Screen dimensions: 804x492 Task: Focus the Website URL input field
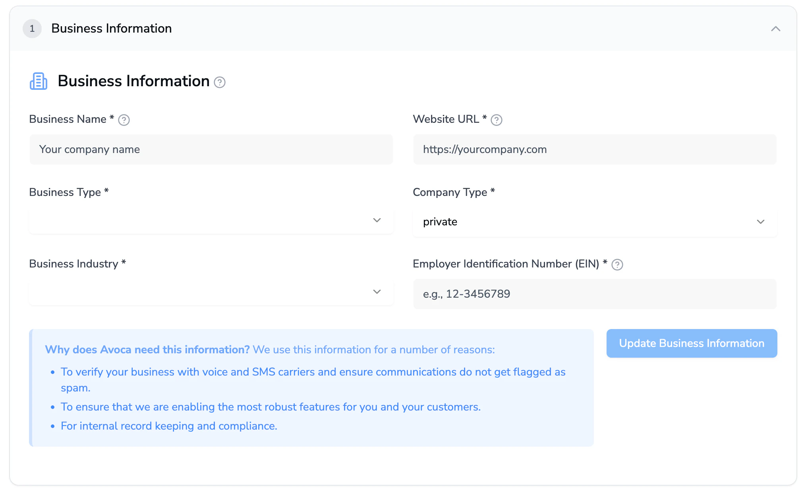(595, 149)
